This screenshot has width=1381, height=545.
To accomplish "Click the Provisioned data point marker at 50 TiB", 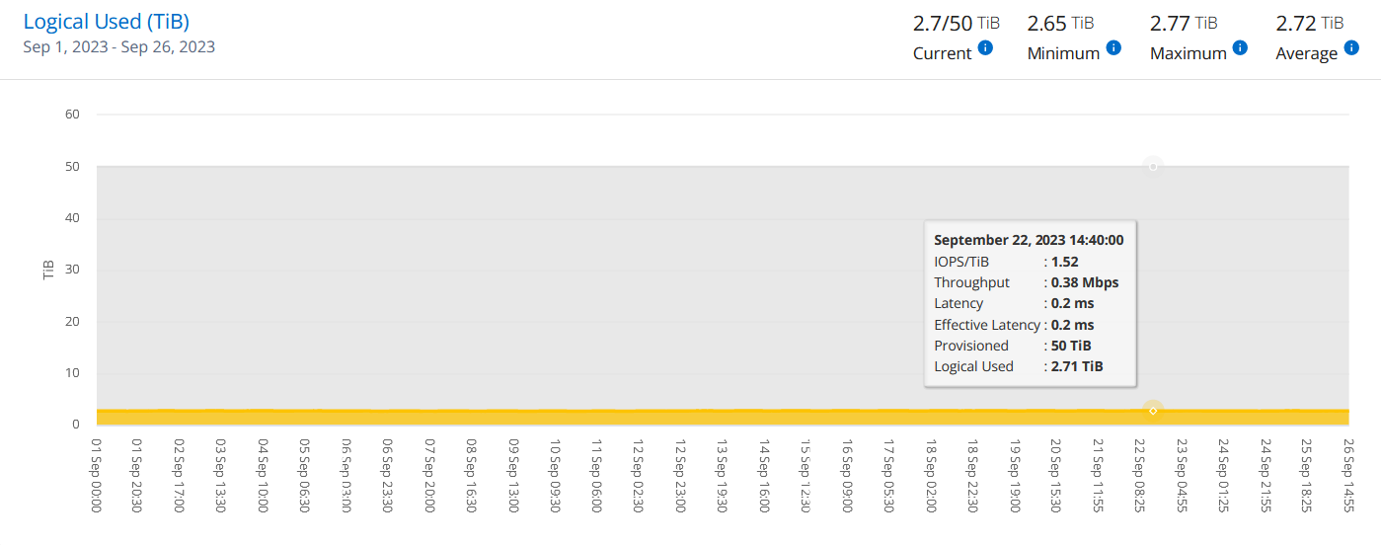I will pyautogui.click(x=1152, y=166).
